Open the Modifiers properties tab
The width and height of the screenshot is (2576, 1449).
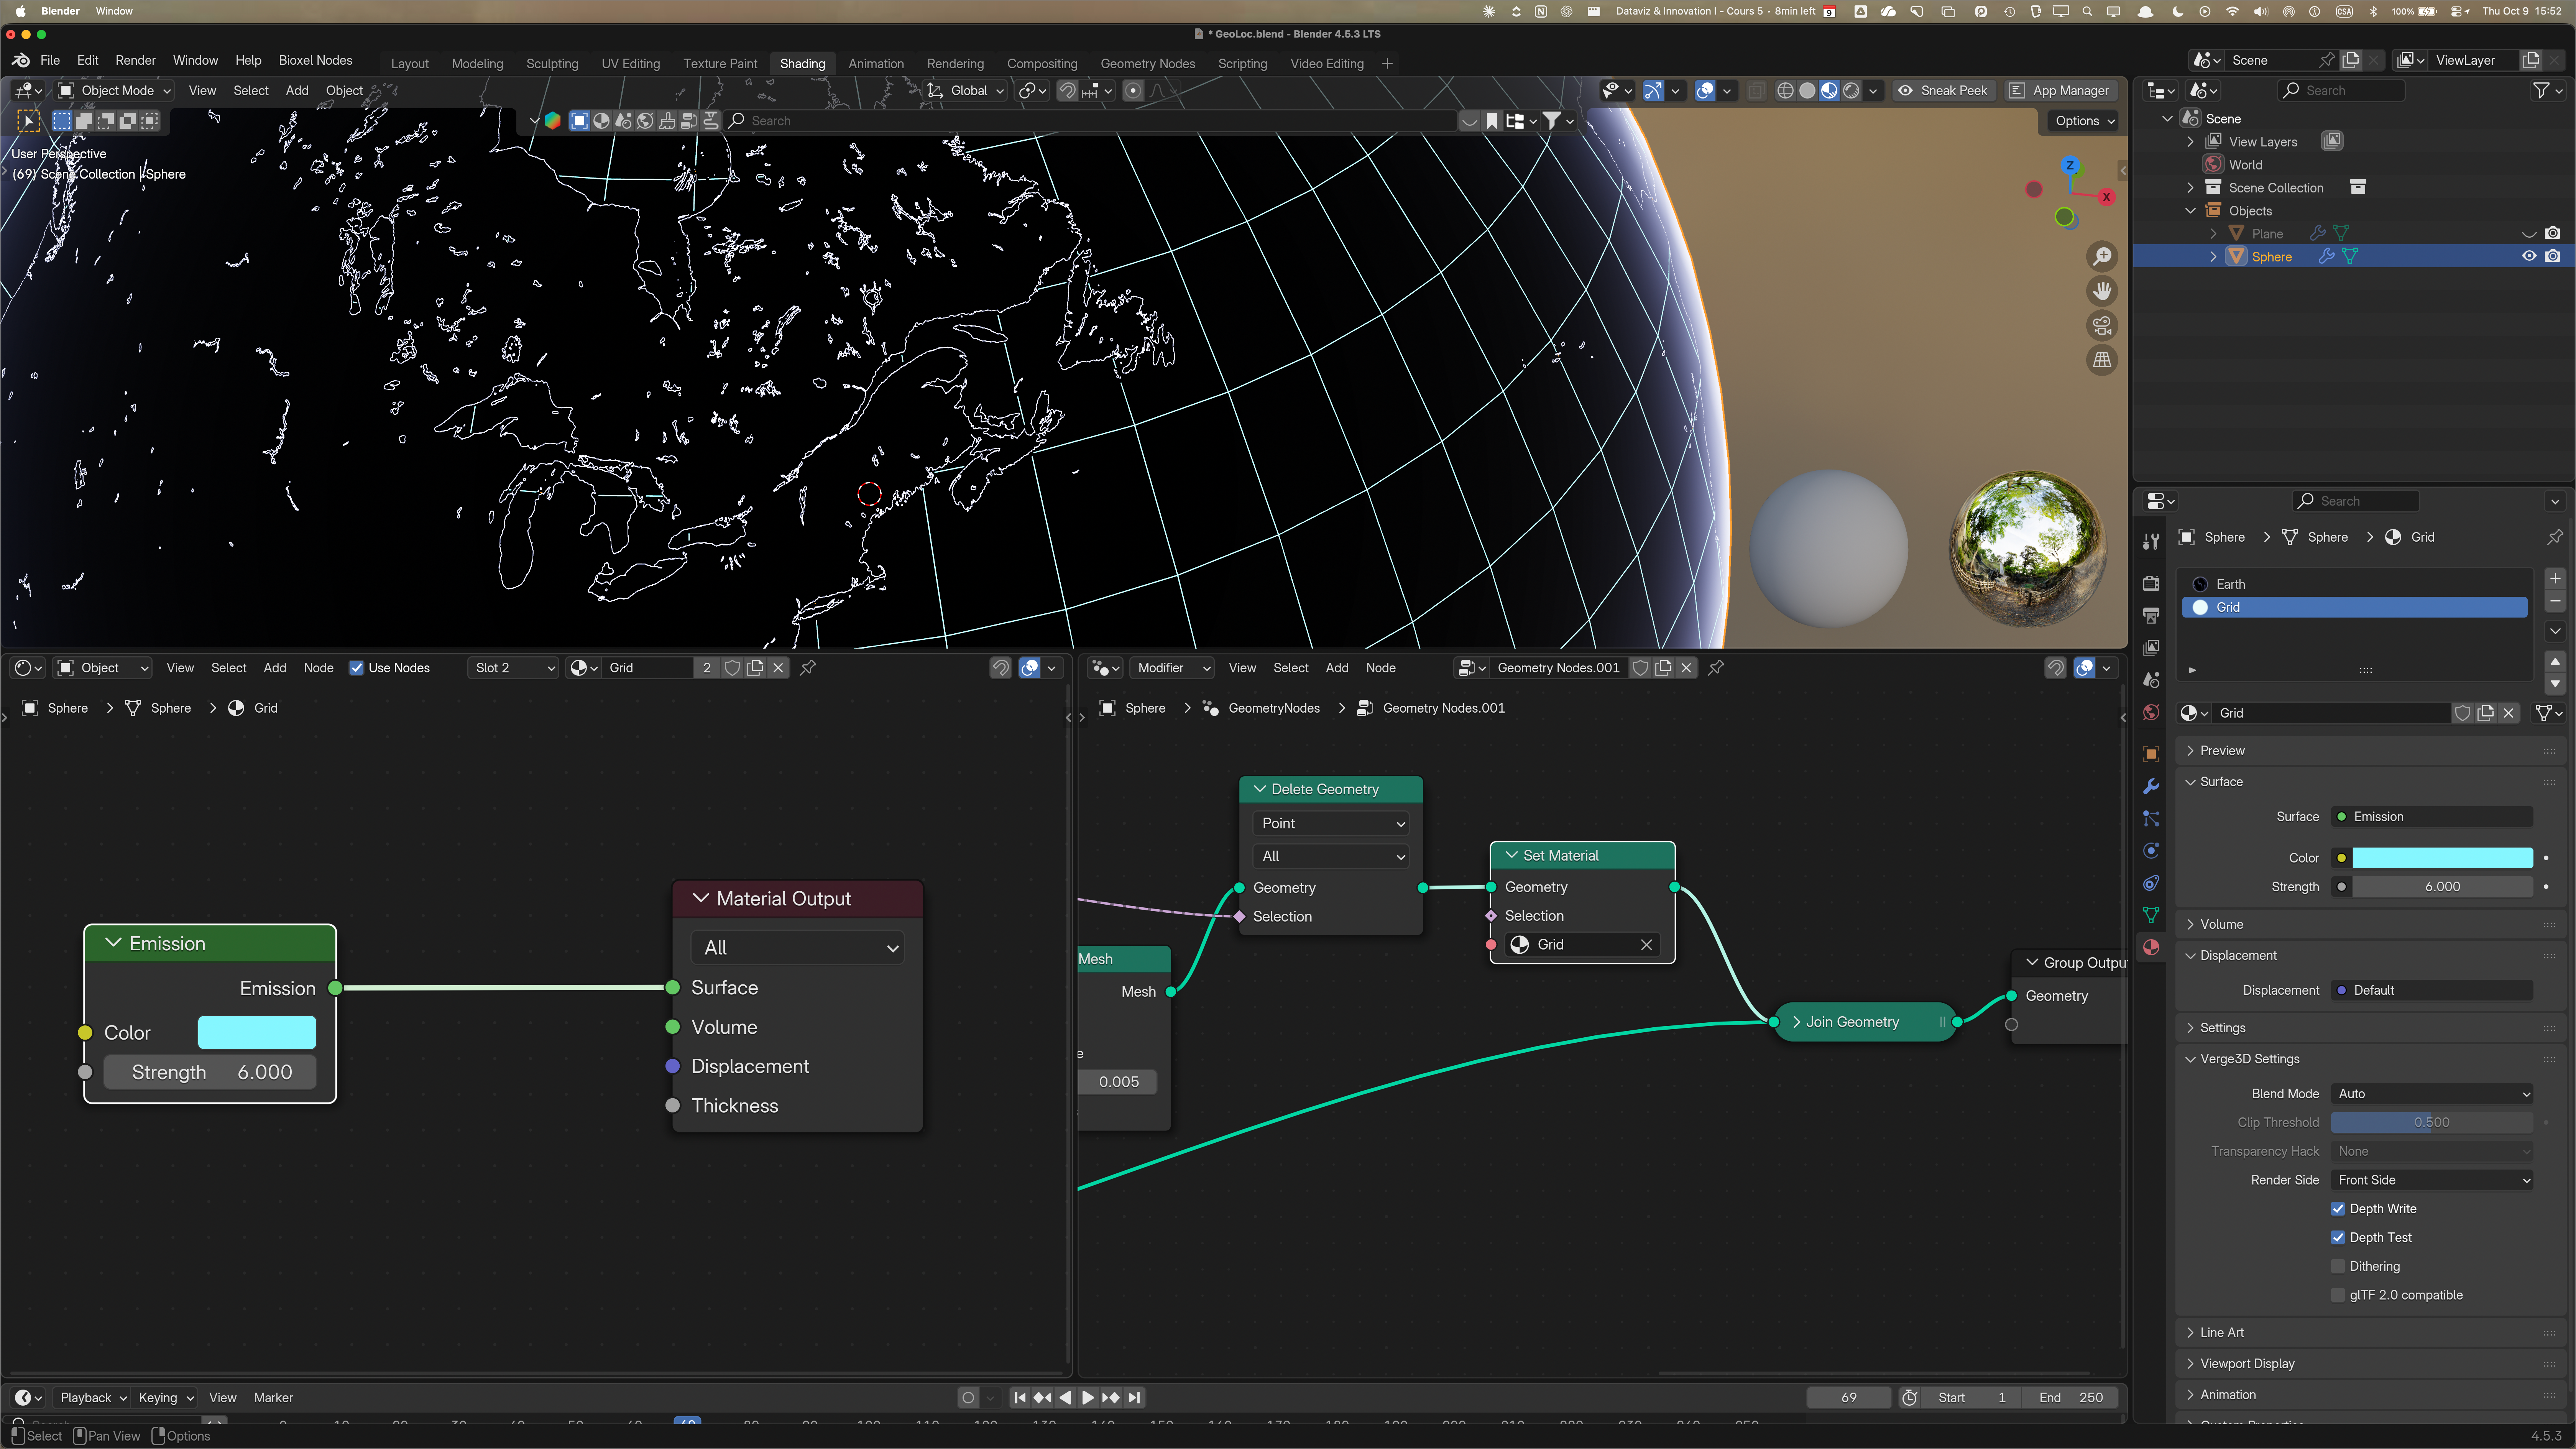click(2151, 786)
